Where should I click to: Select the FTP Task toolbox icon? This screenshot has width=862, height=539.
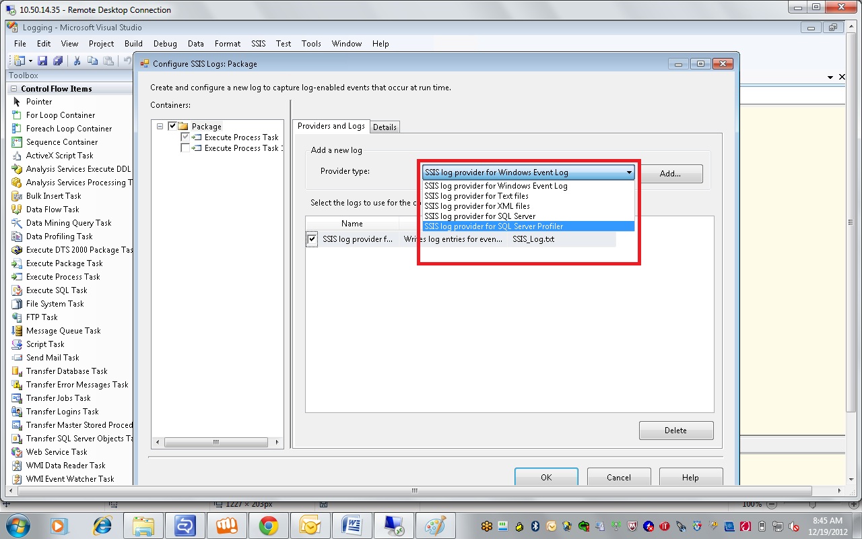[x=17, y=317]
